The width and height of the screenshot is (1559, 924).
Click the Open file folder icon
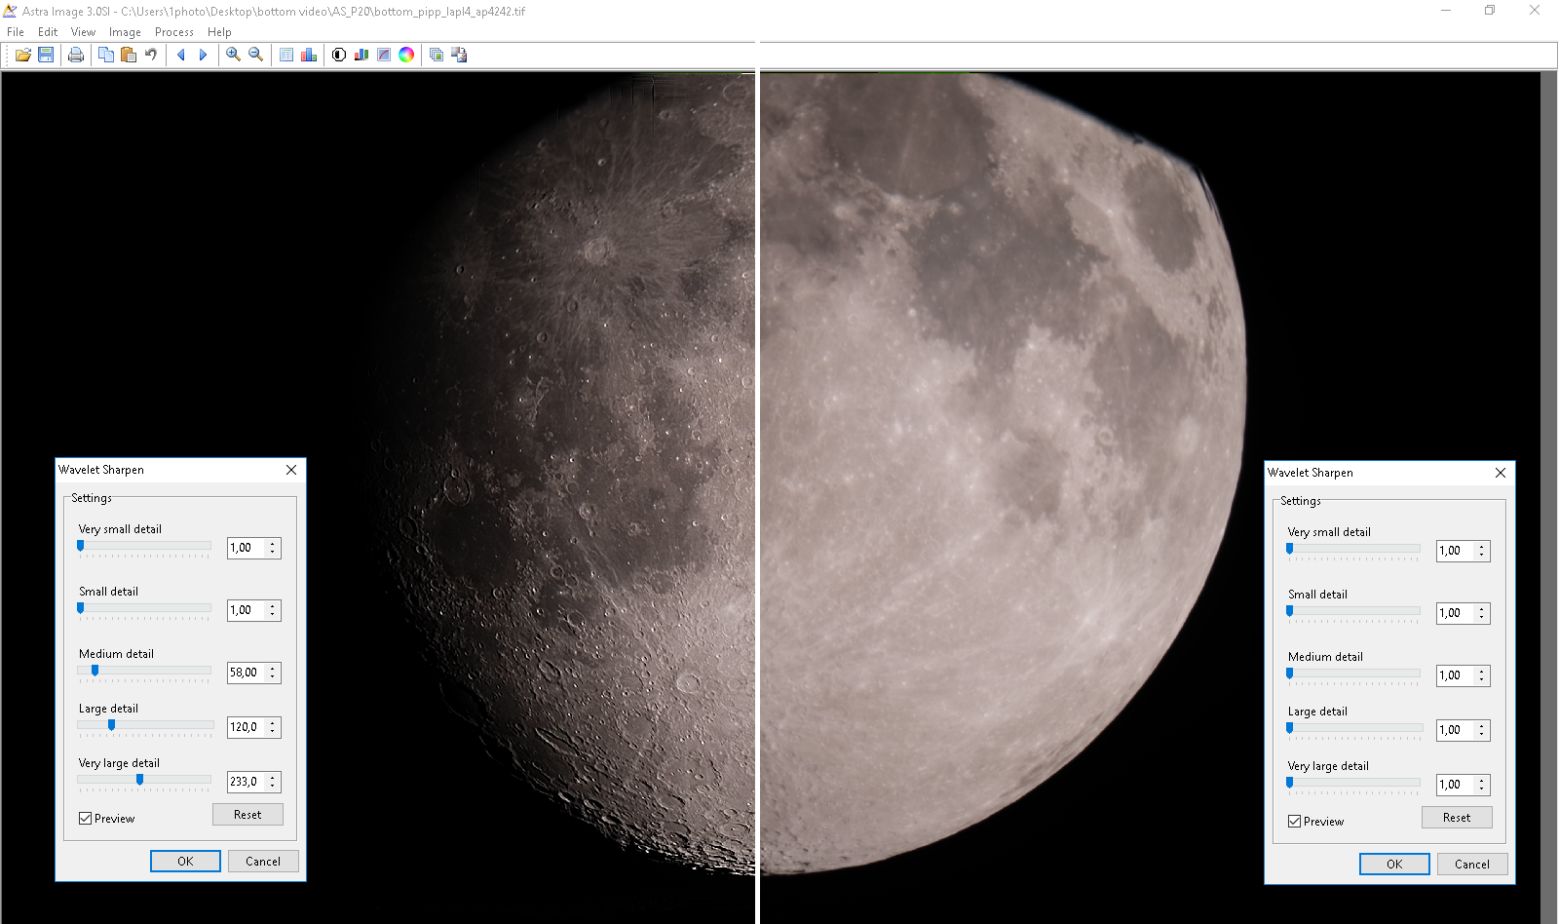[22, 56]
